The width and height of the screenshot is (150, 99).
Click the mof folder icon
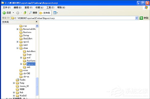pyautogui.click(x=24, y=58)
